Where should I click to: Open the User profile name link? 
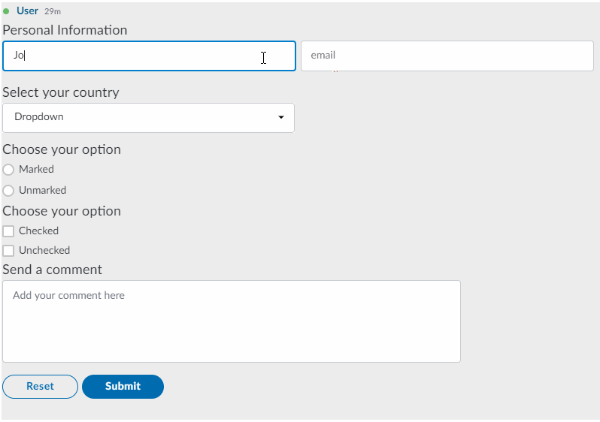tap(27, 11)
